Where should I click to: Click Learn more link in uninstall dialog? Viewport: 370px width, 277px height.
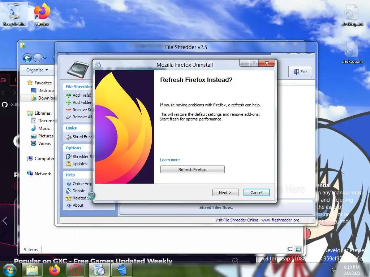tap(170, 160)
